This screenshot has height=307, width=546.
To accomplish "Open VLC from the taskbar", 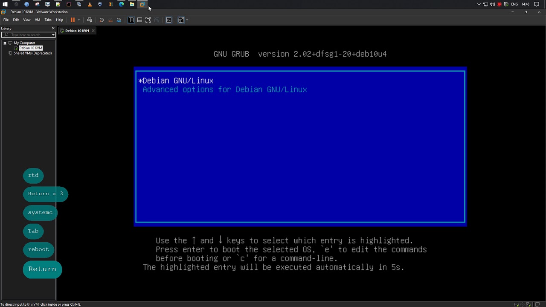I will (90, 4).
